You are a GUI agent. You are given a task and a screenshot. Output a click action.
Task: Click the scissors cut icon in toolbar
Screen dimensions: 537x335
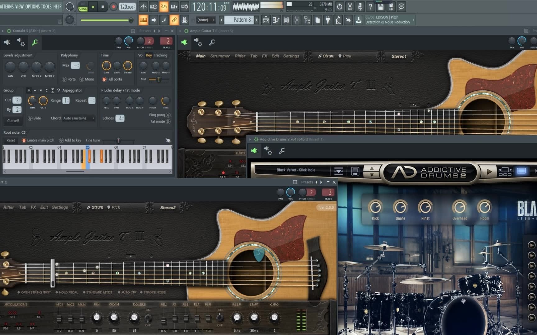coord(350,7)
